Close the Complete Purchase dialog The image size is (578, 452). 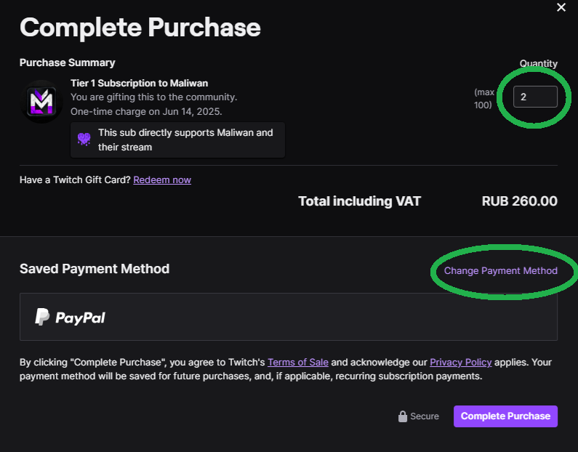click(561, 7)
